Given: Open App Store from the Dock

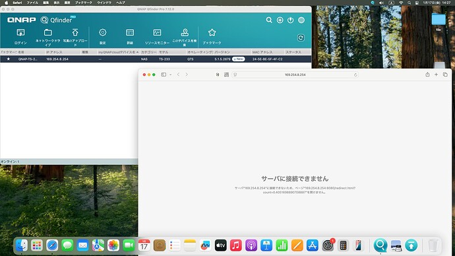Looking at the screenshot, I should (312, 245).
